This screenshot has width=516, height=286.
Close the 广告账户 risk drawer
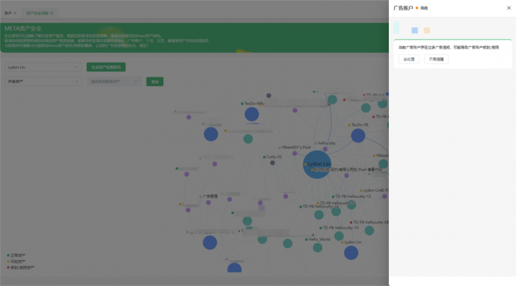509,8
